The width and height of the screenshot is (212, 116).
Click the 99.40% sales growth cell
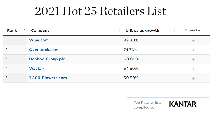(x=131, y=40)
